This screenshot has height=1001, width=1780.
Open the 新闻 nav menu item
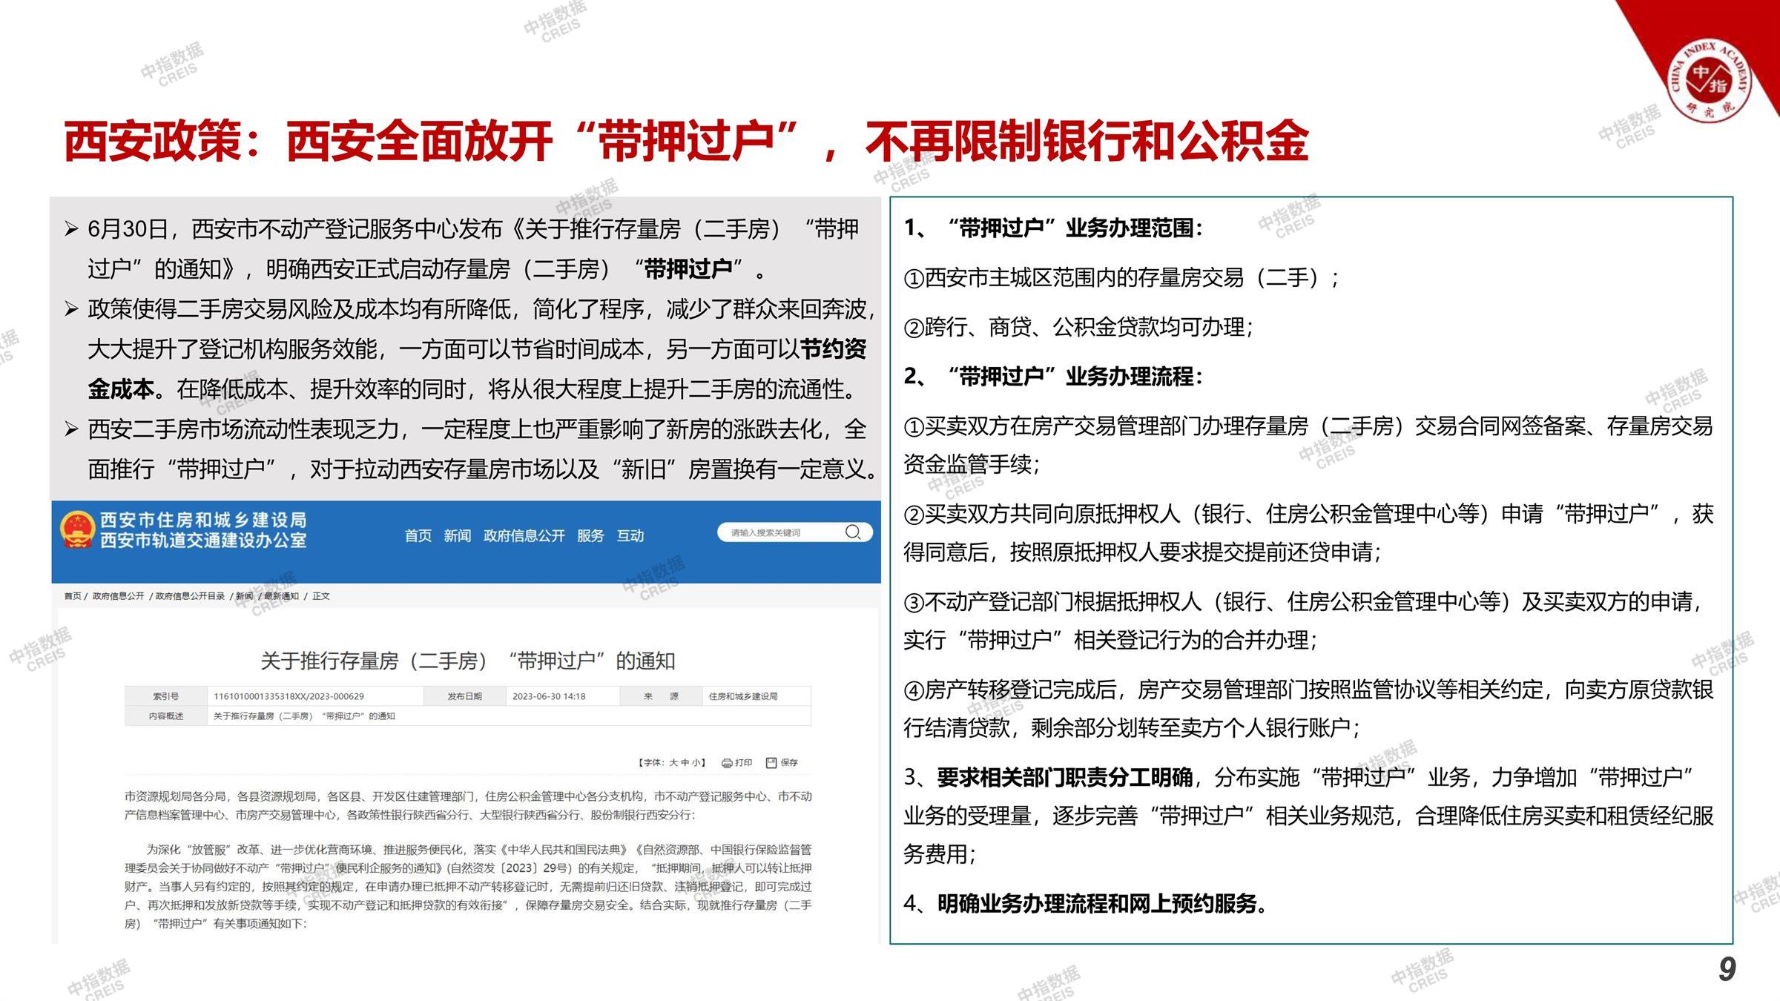click(457, 535)
